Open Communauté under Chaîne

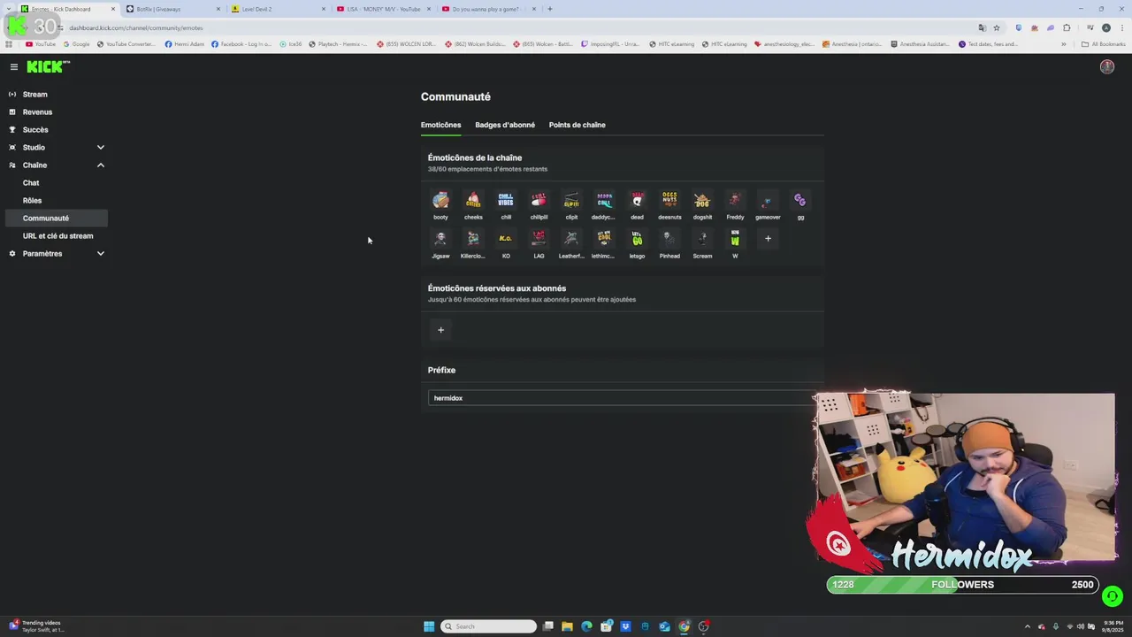[57, 218]
